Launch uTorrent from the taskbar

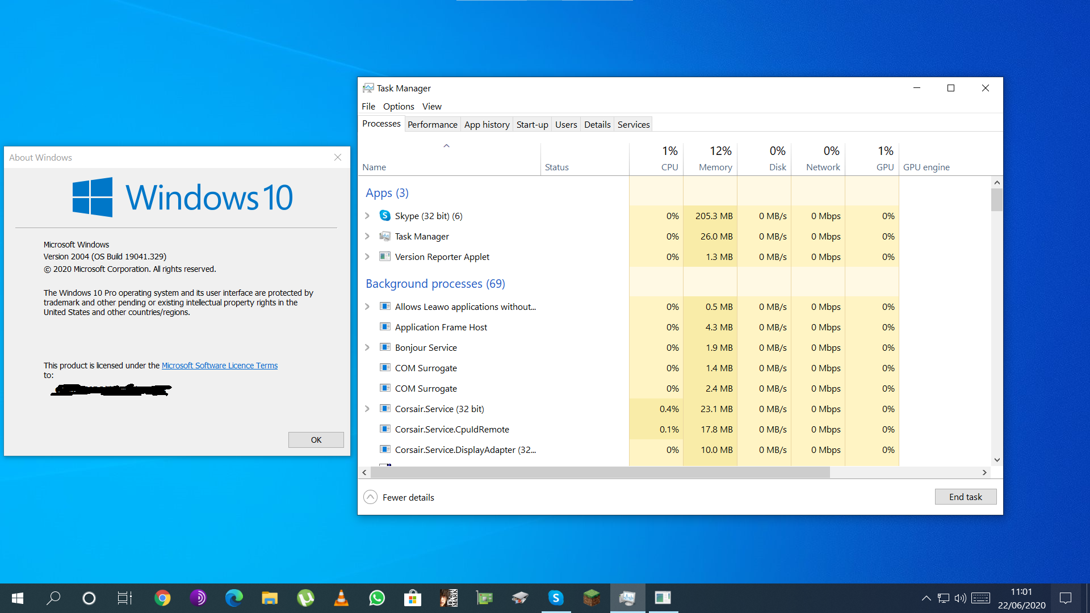305,598
